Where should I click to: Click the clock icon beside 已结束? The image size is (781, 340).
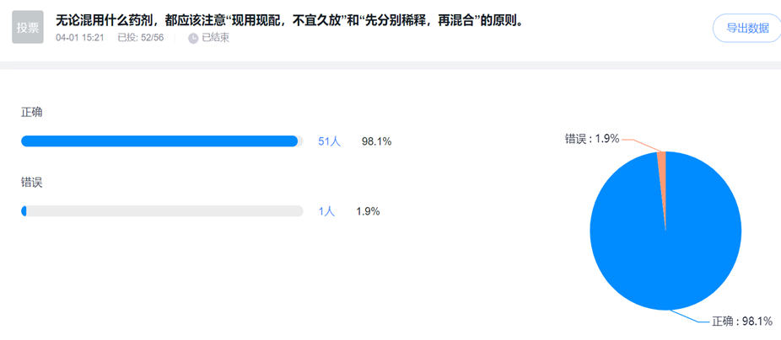[193, 38]
